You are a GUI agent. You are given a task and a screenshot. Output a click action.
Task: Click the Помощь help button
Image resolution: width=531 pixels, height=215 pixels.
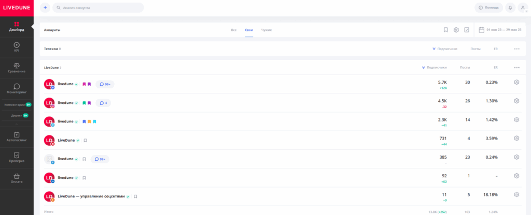click(488, 8)
